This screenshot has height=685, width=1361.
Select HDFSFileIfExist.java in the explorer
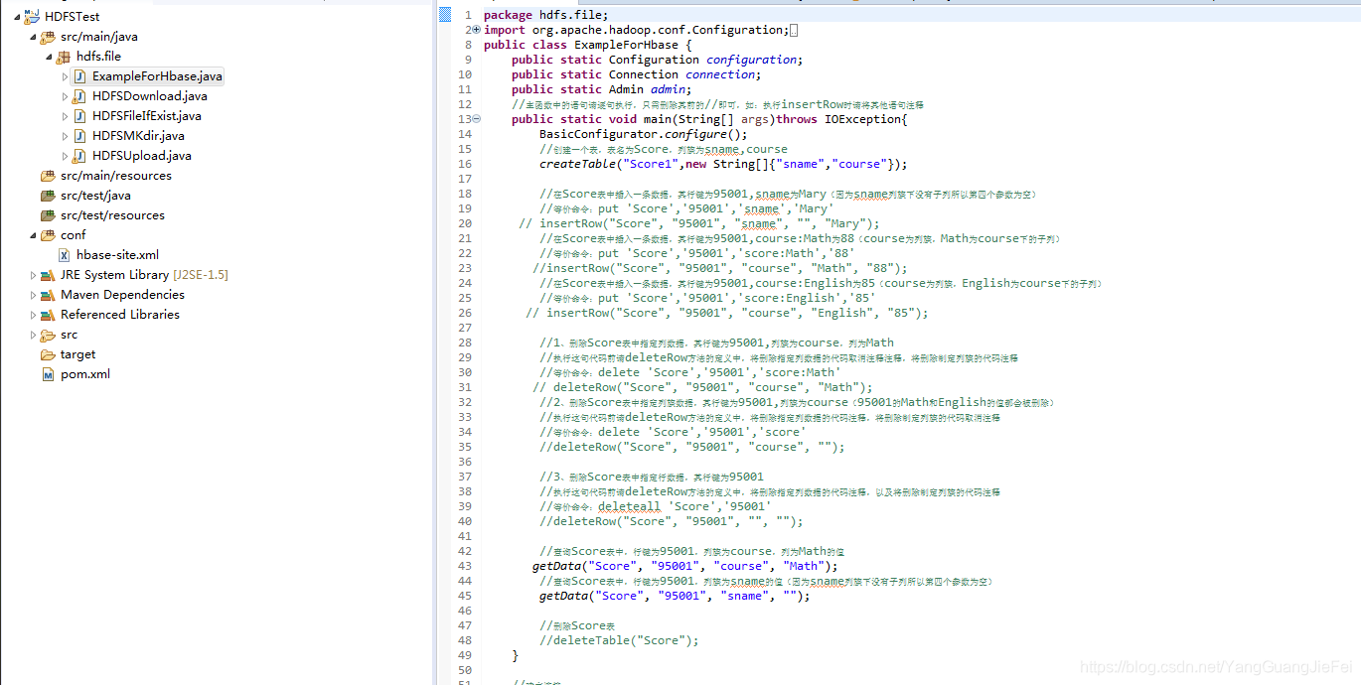tap(147, 116)
